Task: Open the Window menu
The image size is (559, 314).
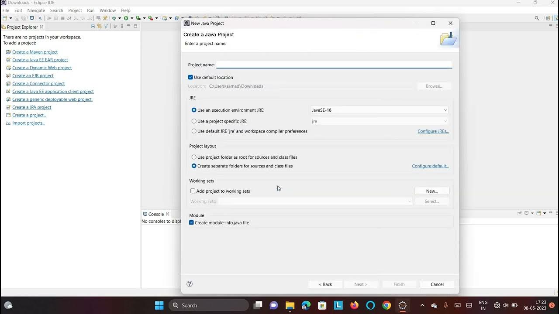Action: pos(107,10)
